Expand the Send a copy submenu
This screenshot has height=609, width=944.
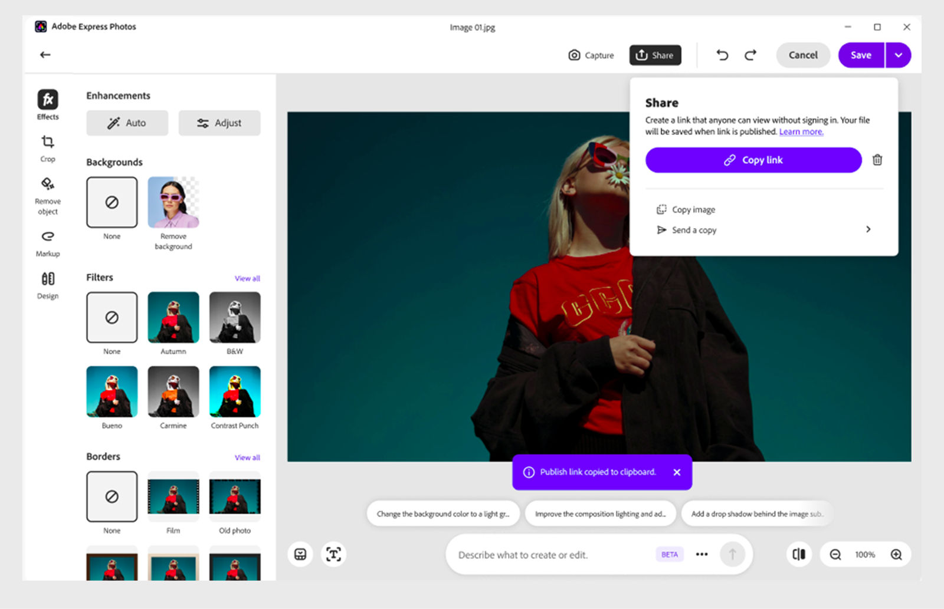pyautogui.click(x=868, y=229)
